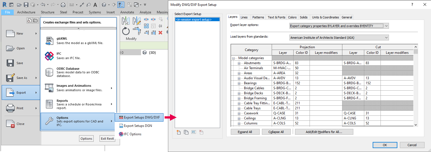This screenshot has height=152, width=431.
Task: Click the Print icon in quick access toolbar
Action: point(63,5)
